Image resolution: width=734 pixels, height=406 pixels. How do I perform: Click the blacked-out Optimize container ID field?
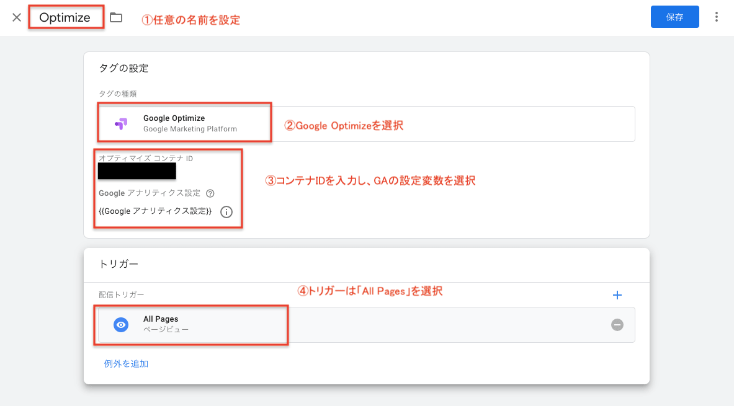pyautogui.click(x=137, y=171)
